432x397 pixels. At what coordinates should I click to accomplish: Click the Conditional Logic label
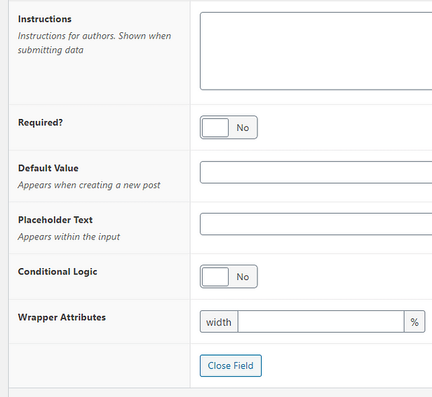(x=58, y=272)
